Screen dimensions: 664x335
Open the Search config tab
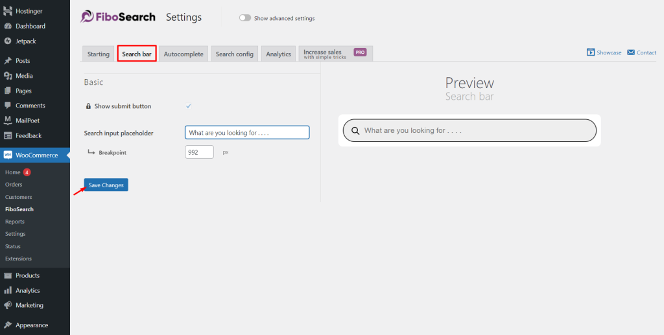click(235, 54)
